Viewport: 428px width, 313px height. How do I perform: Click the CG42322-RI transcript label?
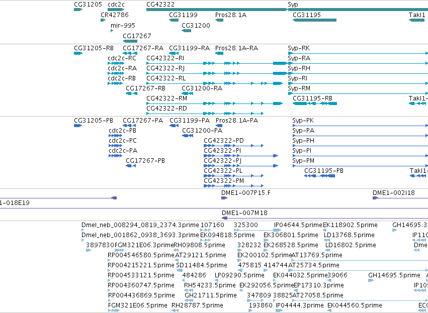(x=165, y=58)
